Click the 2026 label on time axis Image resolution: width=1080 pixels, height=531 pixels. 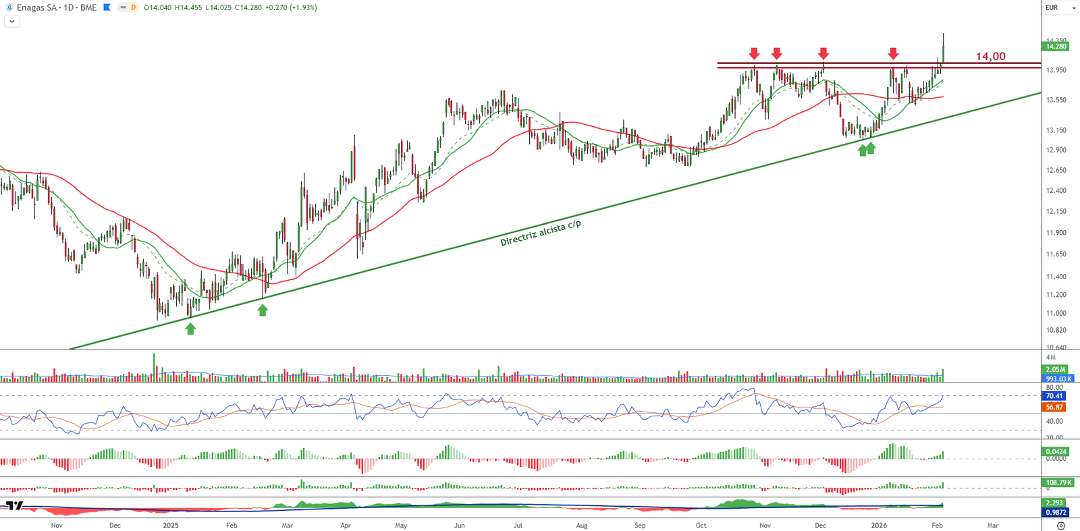[879, 525]
